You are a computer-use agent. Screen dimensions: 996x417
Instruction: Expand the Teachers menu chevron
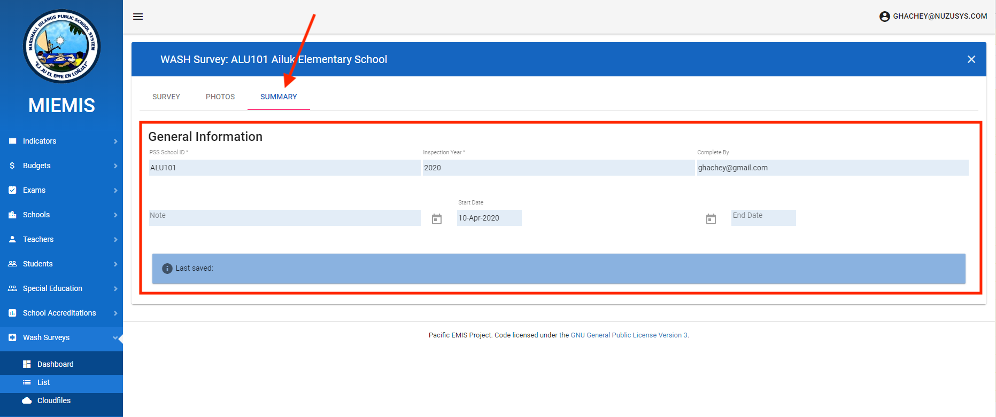[x=115, y=239]
